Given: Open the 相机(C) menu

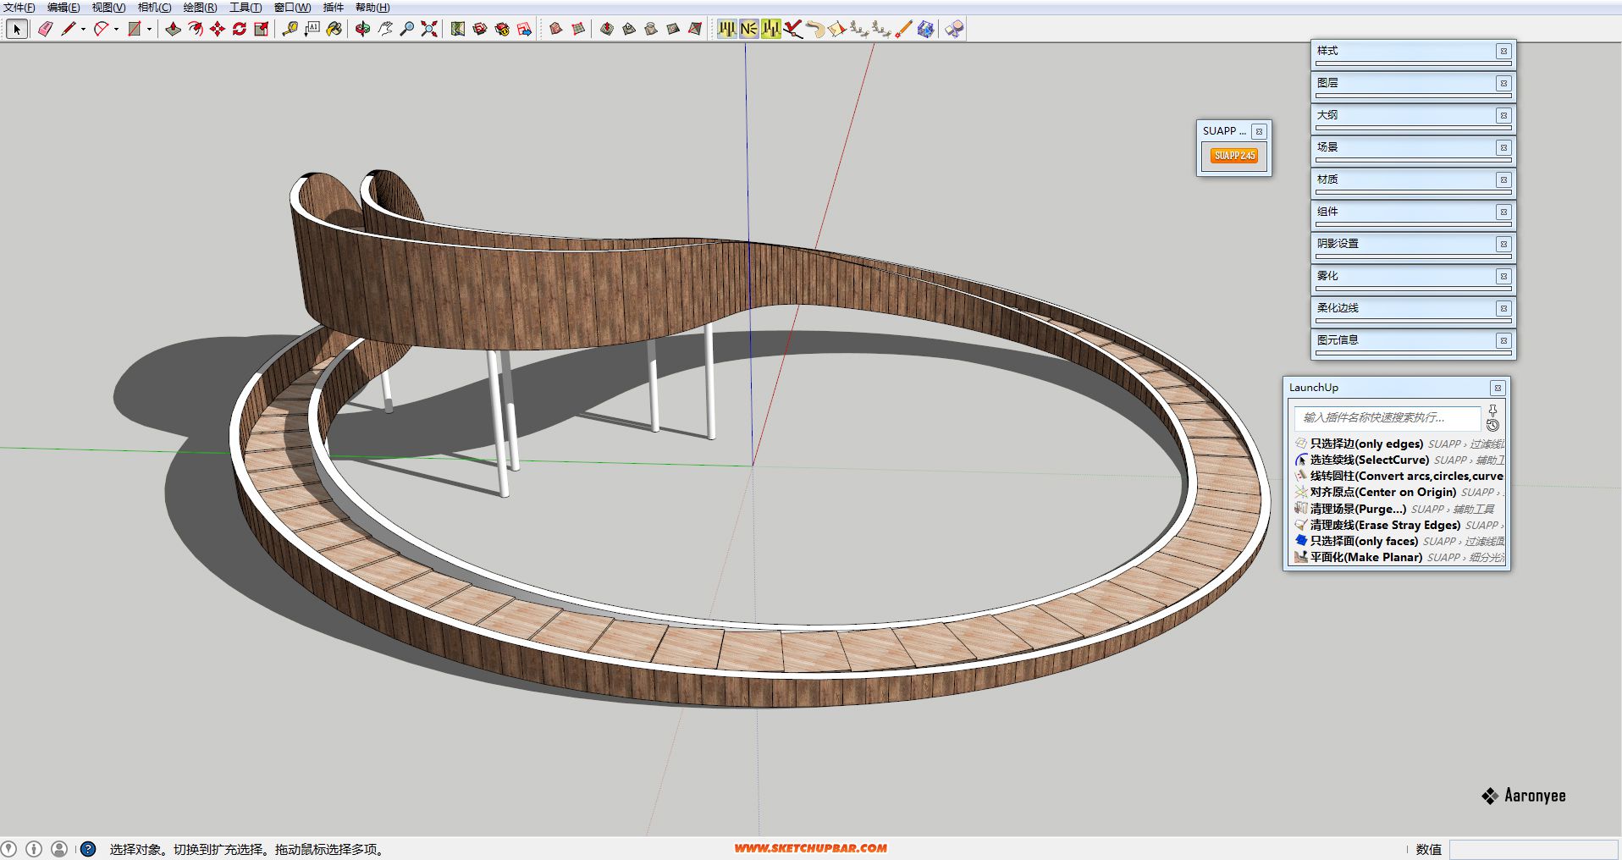Looking at the screenshot, I should tap(154, 8).
